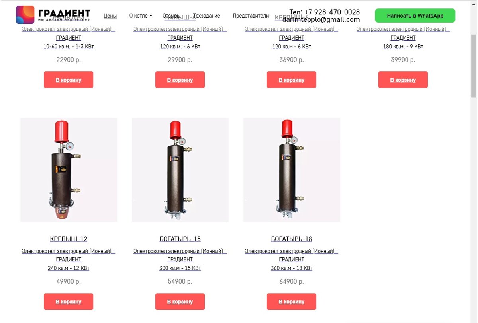Click the 300 кв.м - 15 КВт link
Viewport: 478px width, 323px height.
tap(180, 268)
